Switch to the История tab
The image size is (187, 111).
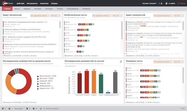38,9
